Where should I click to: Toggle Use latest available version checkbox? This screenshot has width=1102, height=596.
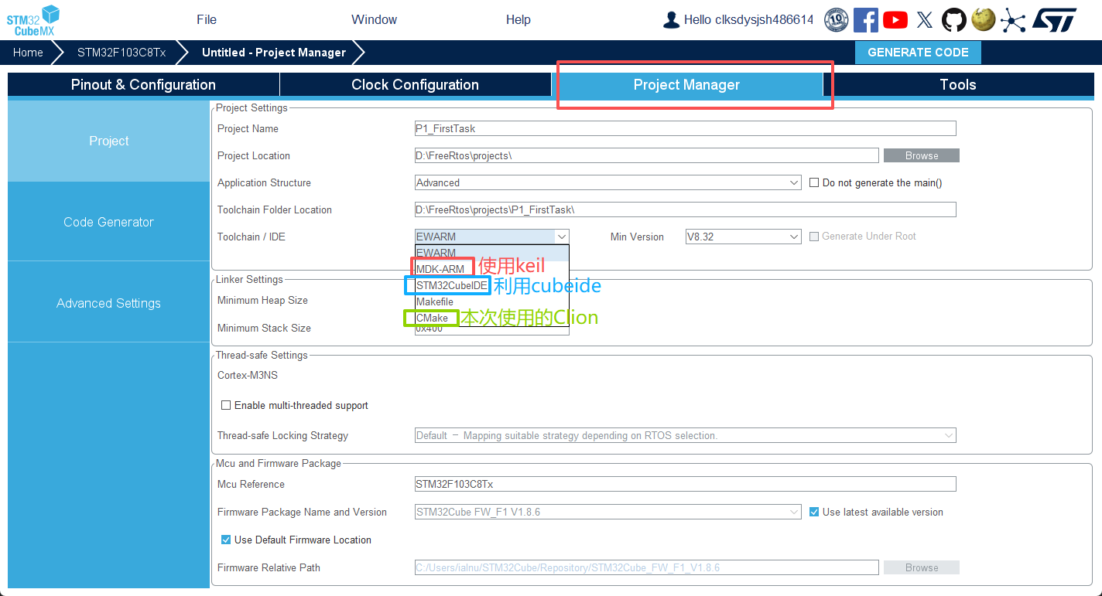point(814,512)
